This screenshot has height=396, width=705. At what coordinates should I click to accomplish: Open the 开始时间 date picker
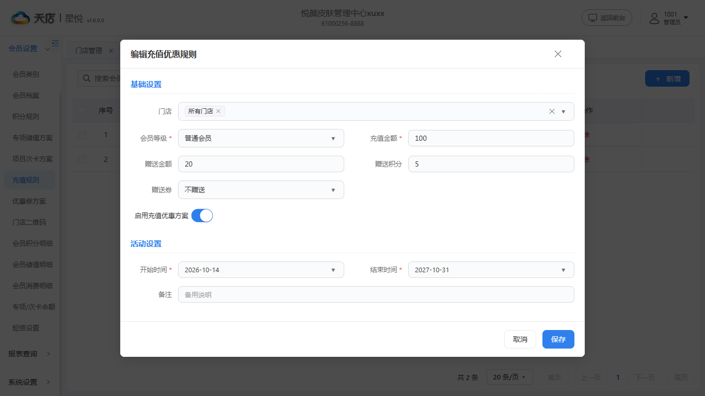tap(261, 270)
